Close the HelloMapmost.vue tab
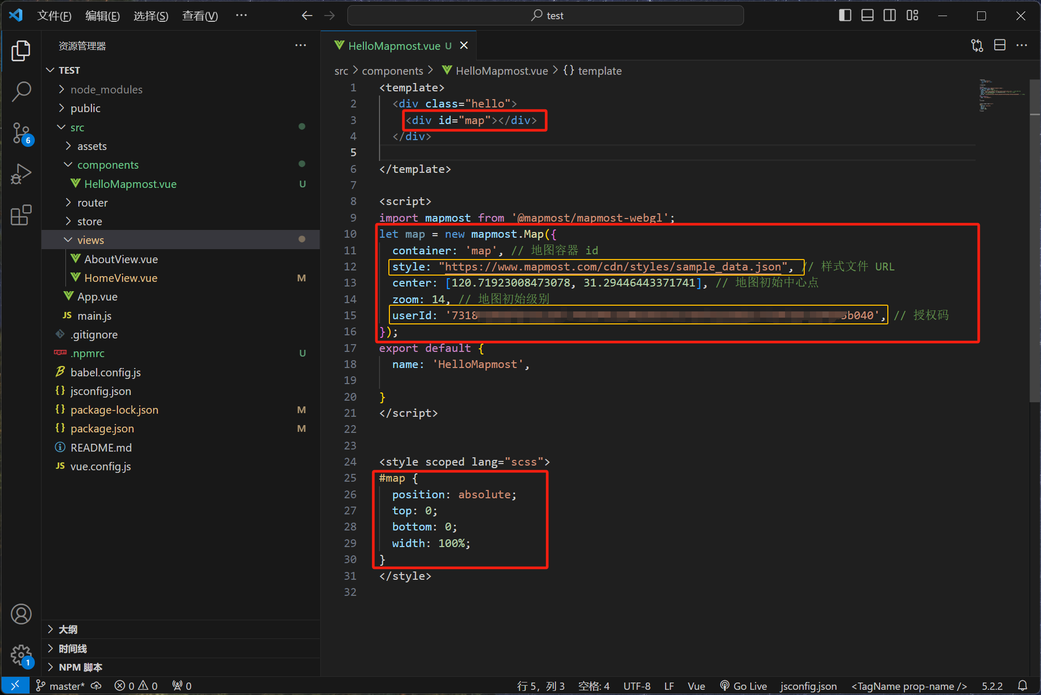The image size is (1041, 695). [x=464, y=46]
